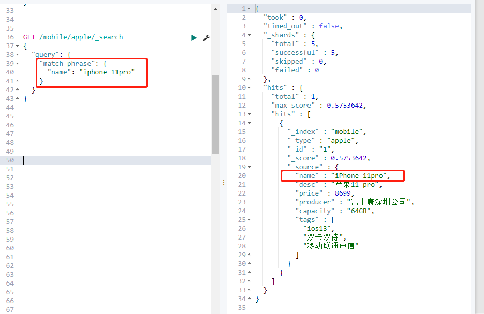Click the "took" : 0 response line
This screenshot has width=484, height=314.
285,18
